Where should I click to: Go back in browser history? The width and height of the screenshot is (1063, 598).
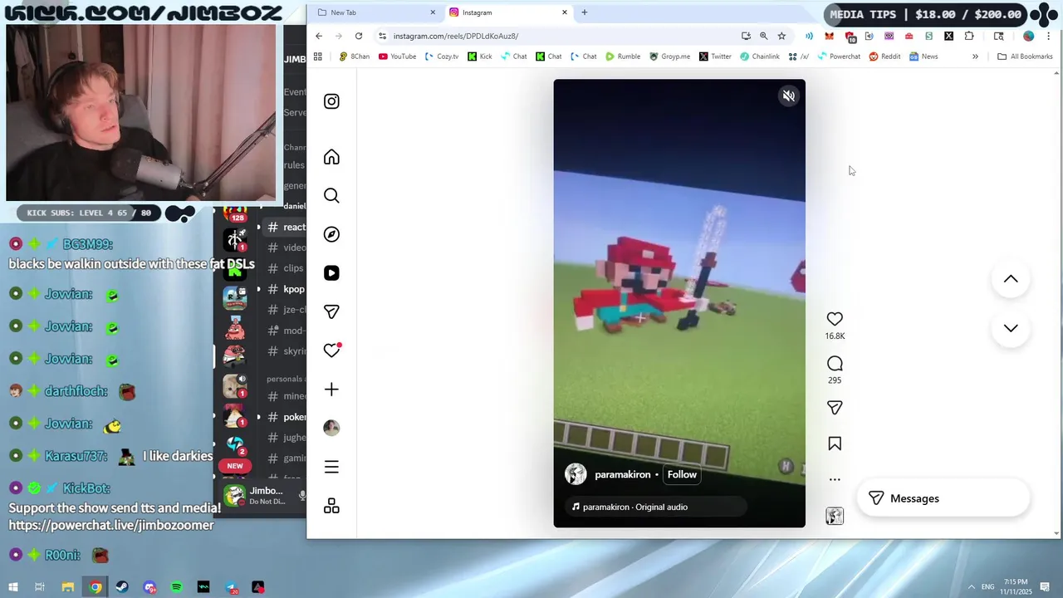tap(319, 36)
